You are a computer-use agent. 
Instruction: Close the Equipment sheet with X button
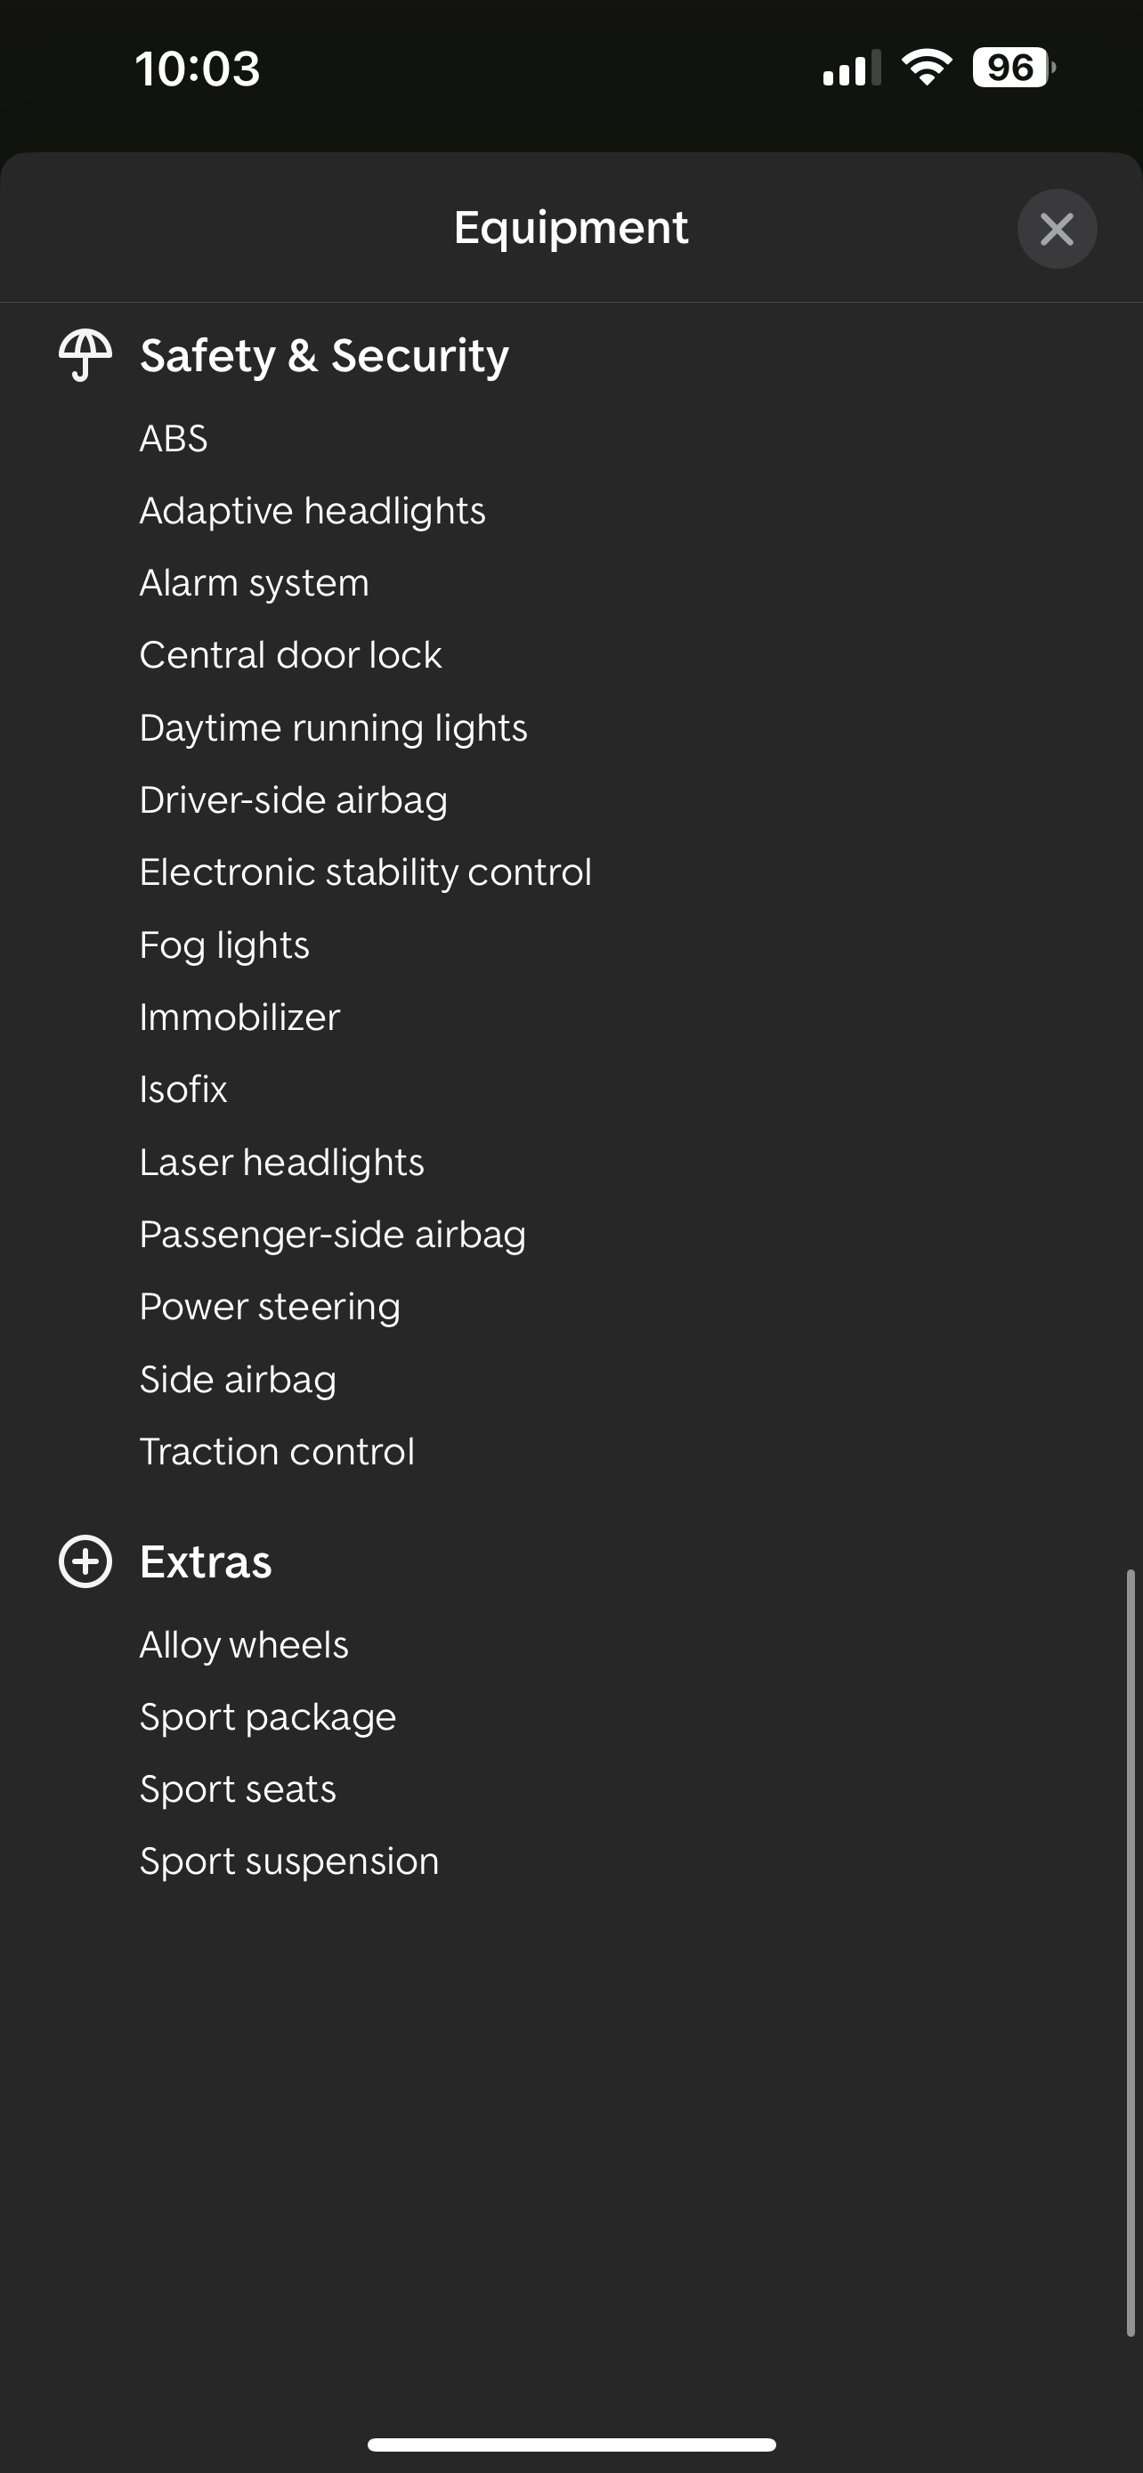point(1057,229)
